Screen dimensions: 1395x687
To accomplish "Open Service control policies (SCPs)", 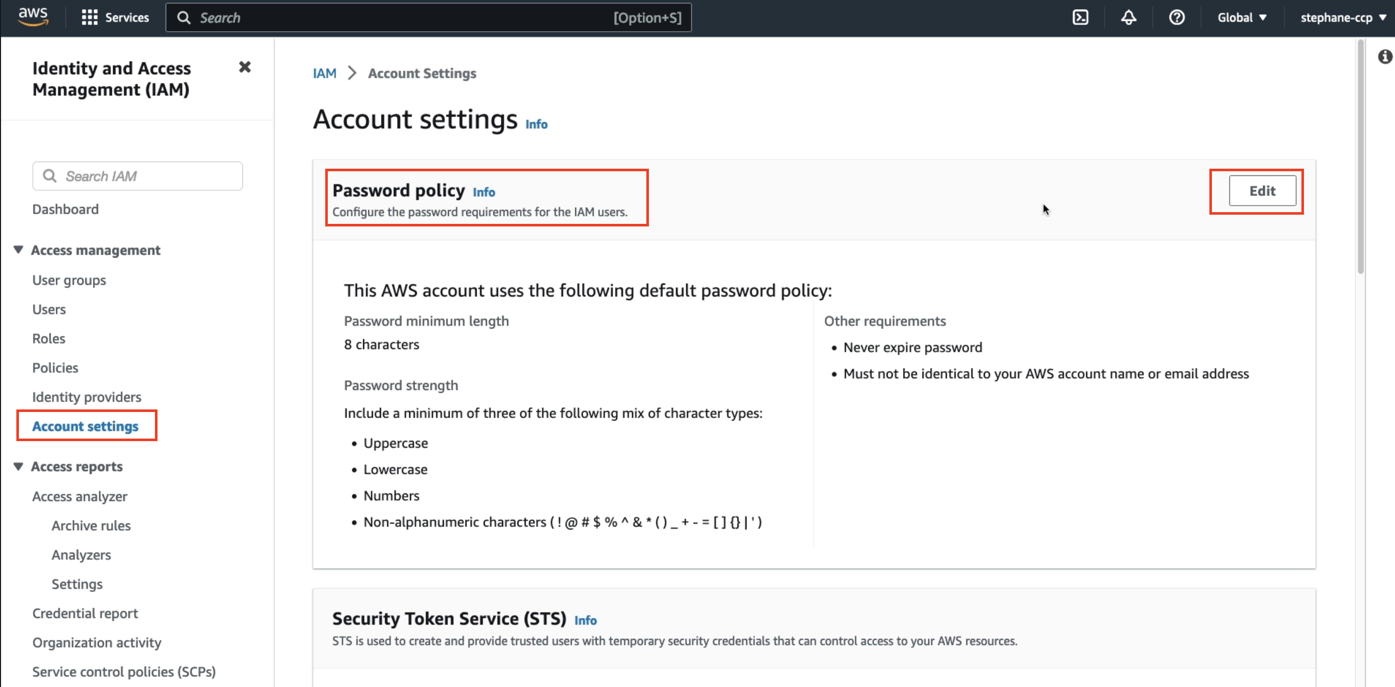I will click(124, 672).
